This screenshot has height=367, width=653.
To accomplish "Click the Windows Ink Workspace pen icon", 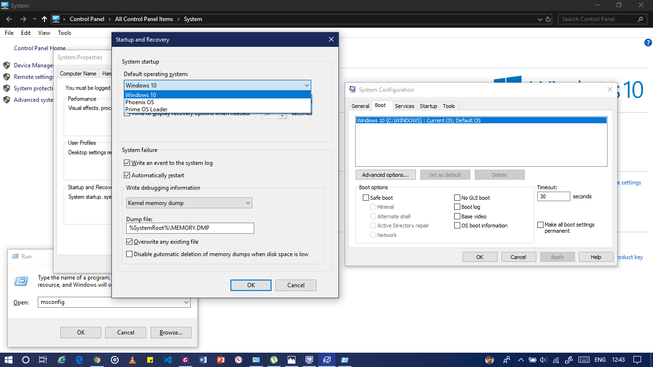I will [x=569, y=360].
